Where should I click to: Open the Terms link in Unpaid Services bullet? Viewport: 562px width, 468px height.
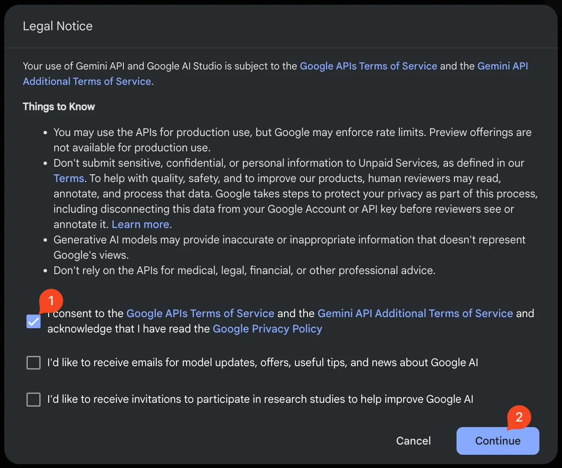pyautogui.click(x=69, y=178)
